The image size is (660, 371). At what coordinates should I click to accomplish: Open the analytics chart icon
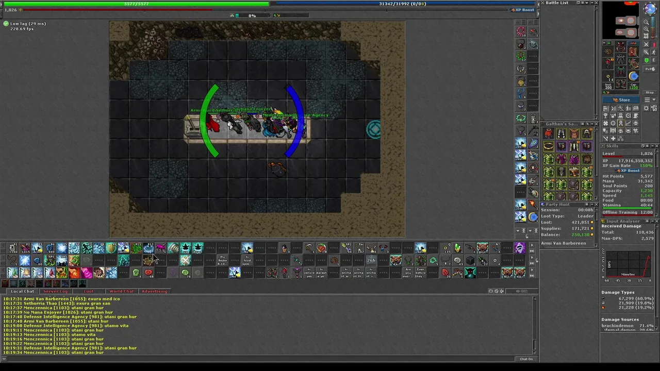point(628,123)
